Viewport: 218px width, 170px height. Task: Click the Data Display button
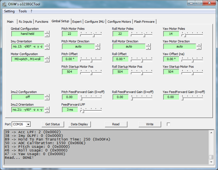(79, 124)
